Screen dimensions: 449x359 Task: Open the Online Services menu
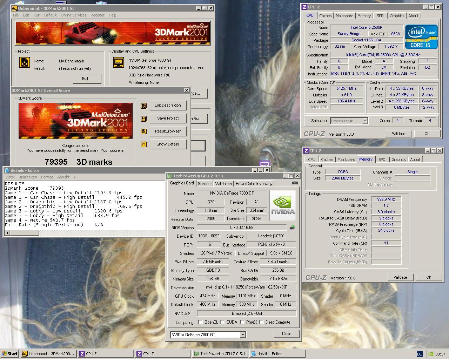(73, 15)
